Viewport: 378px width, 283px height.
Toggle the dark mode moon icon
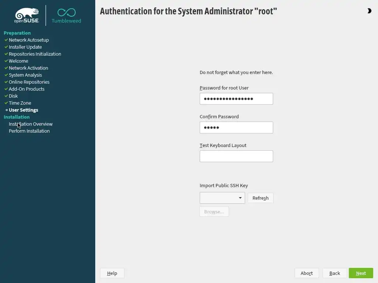coord(369,11)
